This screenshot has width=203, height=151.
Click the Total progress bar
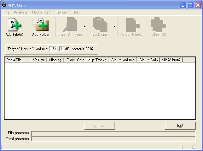click(x=113, y=139)
